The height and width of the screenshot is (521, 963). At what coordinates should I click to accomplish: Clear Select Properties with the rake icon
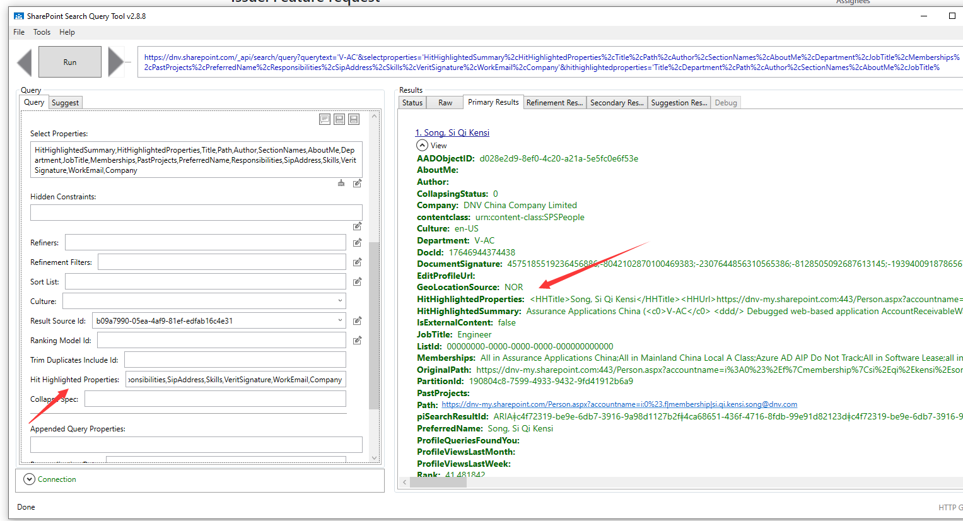pos(341,183)
